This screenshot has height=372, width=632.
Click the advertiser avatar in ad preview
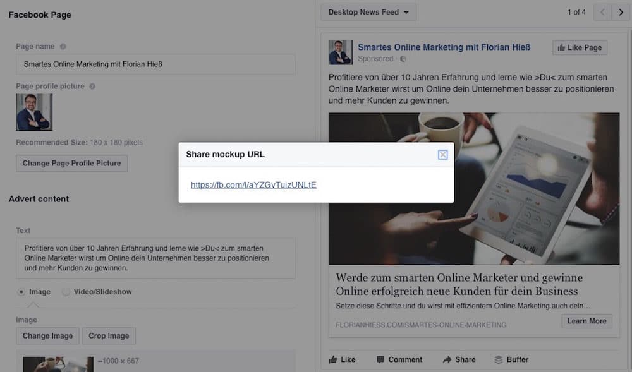341,52
